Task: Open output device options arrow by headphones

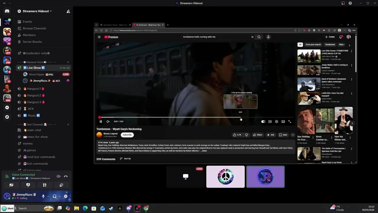Action: [x=59, y=196]
